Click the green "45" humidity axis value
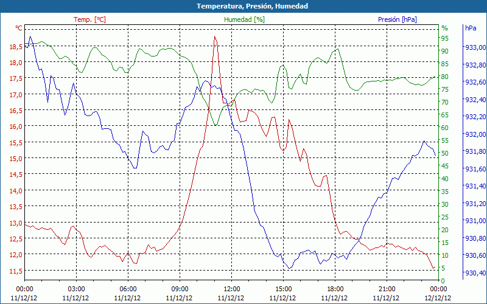 (445, 166)
